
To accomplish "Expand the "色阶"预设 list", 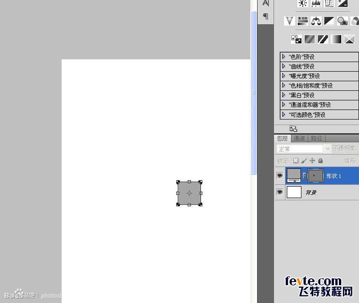I will 284,57.
